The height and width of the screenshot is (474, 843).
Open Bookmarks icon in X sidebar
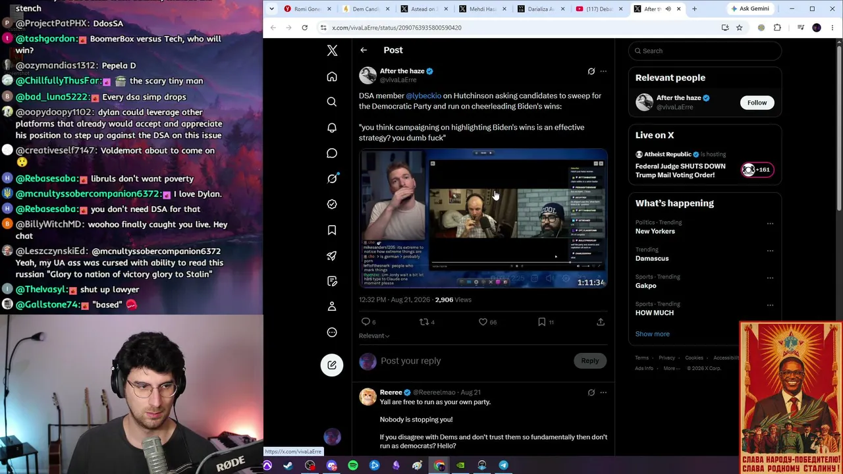[x=332, y=230]
